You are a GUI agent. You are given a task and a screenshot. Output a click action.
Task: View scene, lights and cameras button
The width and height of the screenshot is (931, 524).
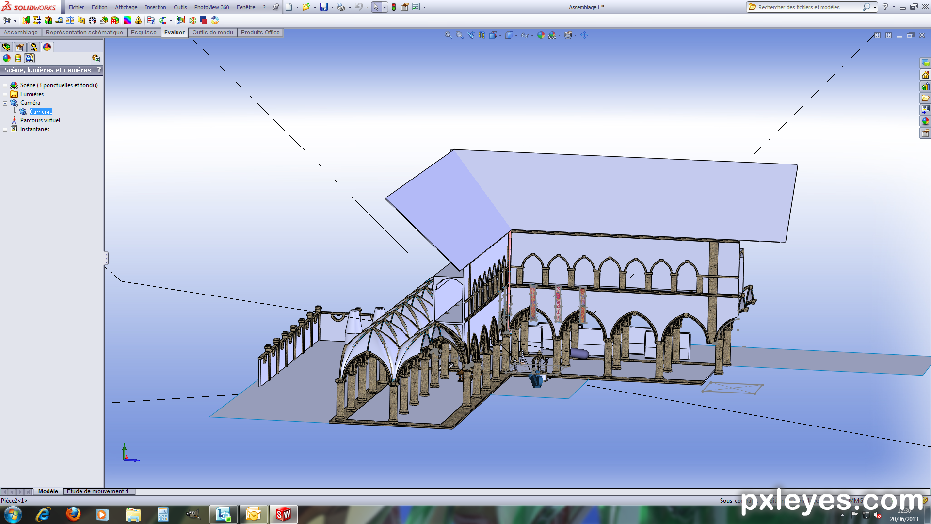tap(30, 58)
